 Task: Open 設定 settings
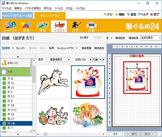point(132,14)
